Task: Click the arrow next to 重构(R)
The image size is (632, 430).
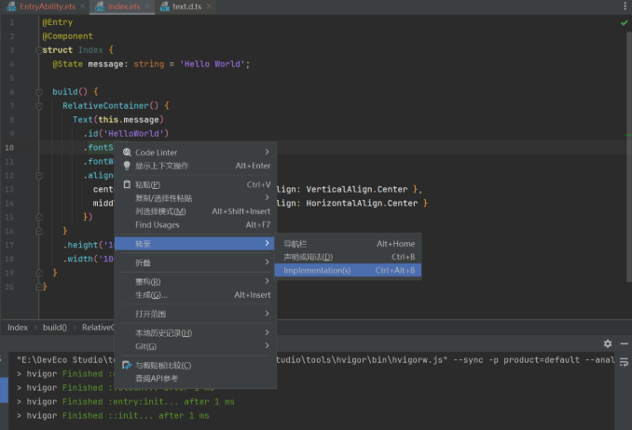Action: [x=267, y=281]
